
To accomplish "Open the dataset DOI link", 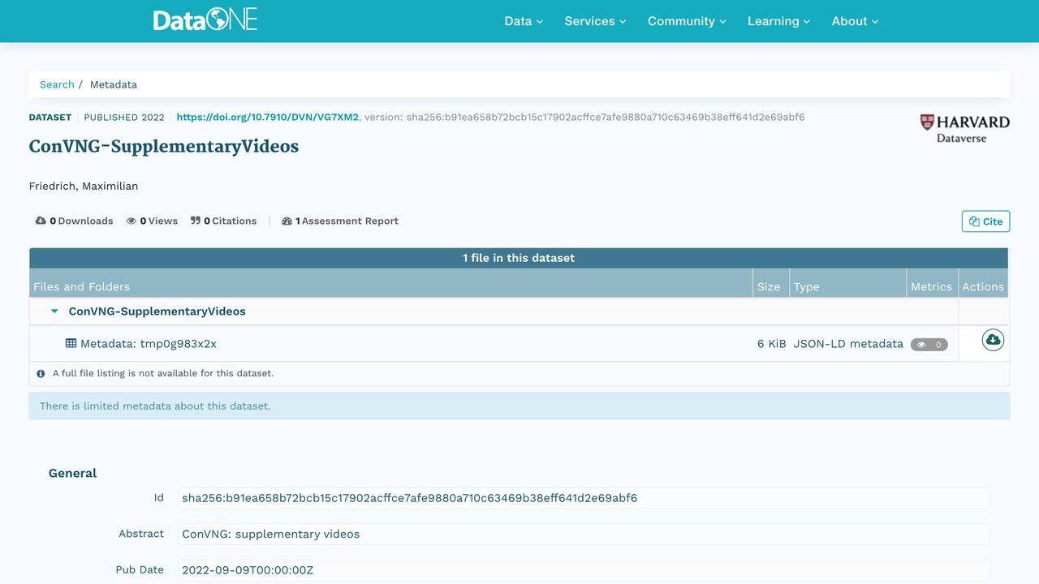I will coord(267,117).
